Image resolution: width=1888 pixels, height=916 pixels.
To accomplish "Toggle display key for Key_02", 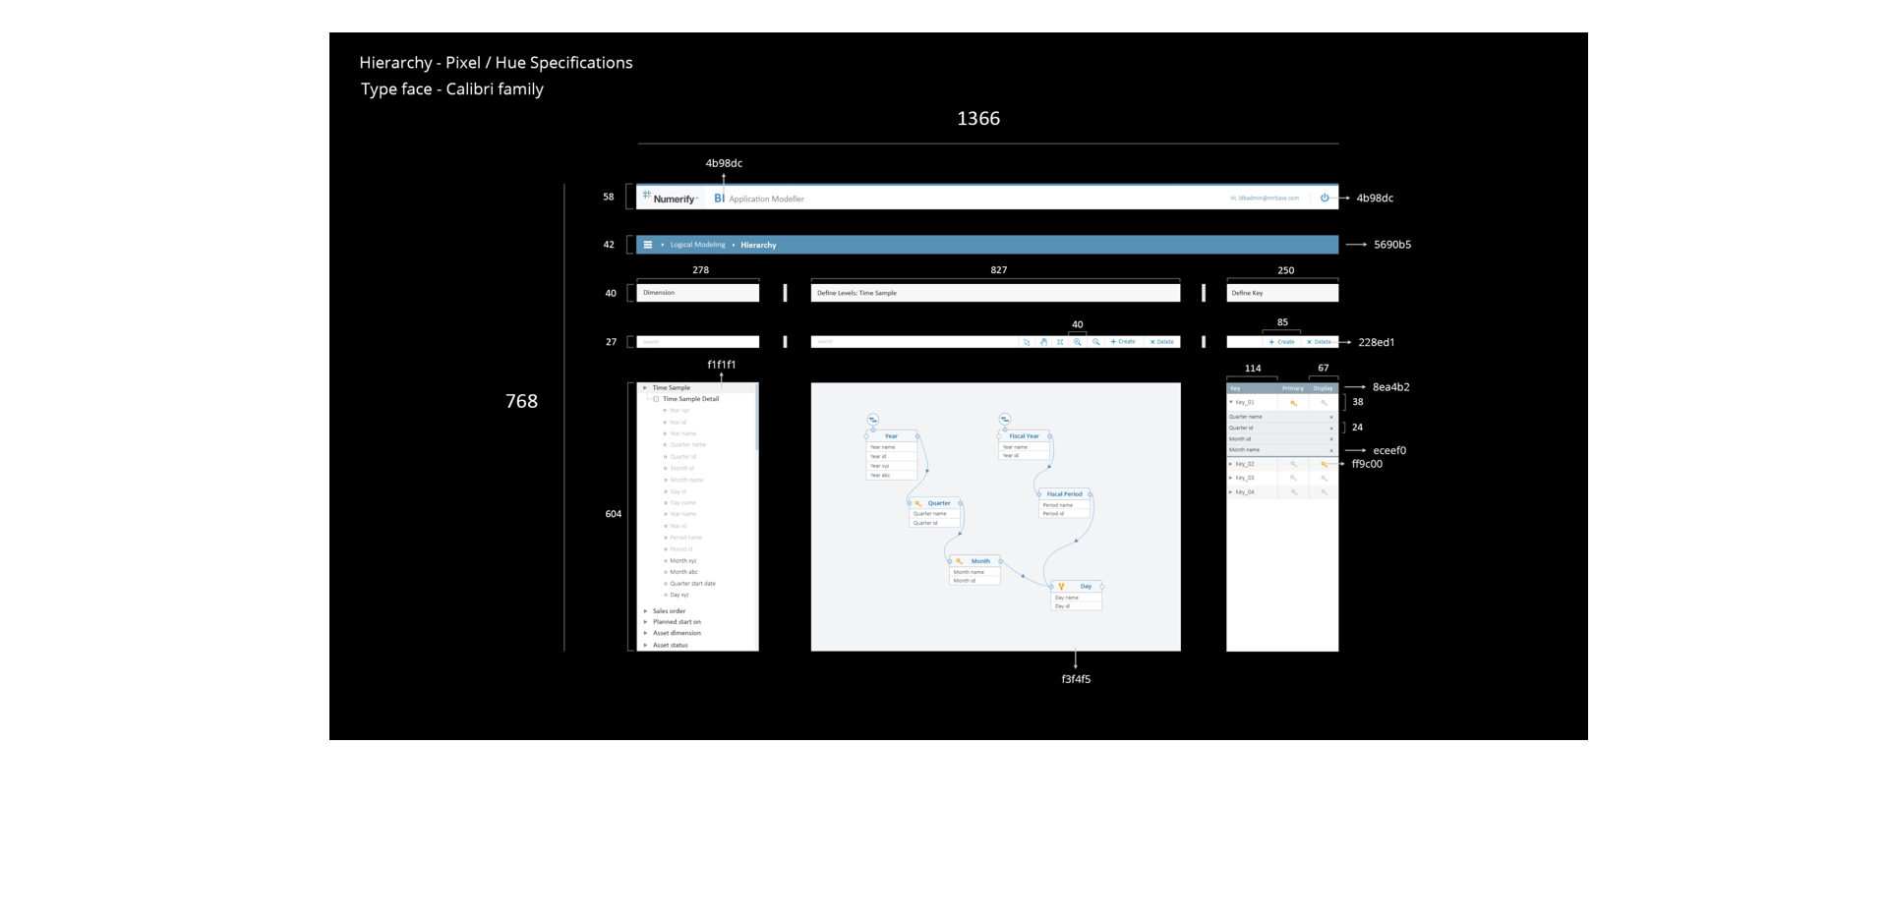I will (x=1324, y=464).
